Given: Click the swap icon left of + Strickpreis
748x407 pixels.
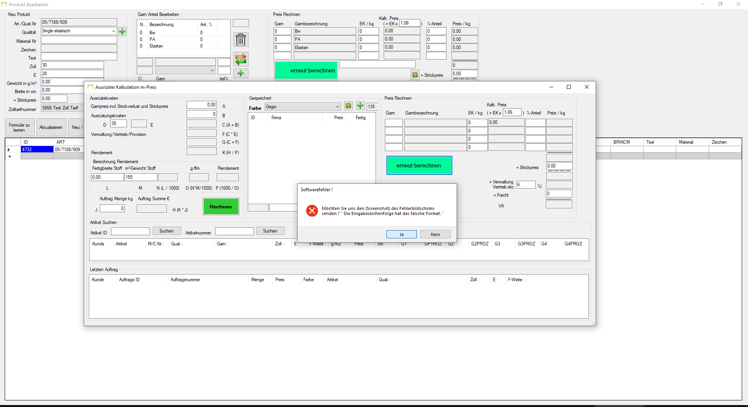Looking at the screenshot, I should click(x=415, y=75).
